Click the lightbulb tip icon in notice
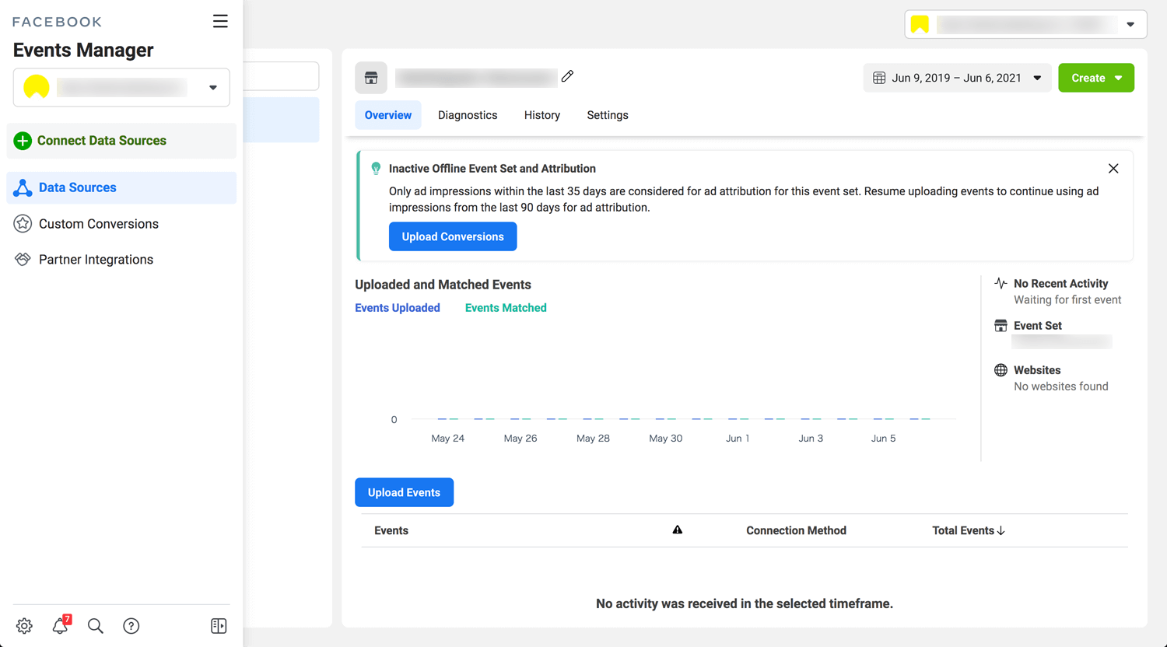Image resolution: width=1167 pixels, height=647 pixels. [376, 169]
